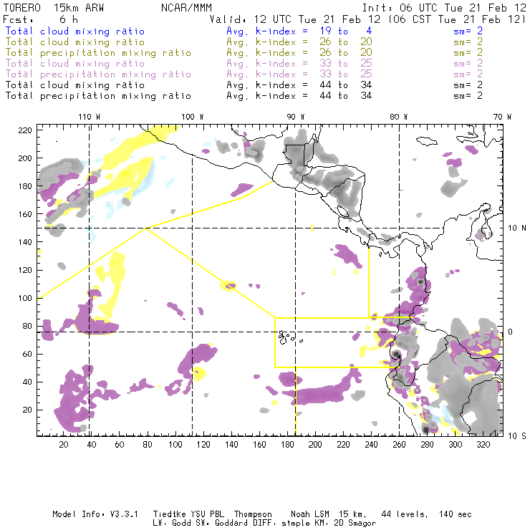This screenshot has width=530, height=530.
Task: Click 'Tiedtke YSU PBL' in the footer
Action: tap(188, 514)
